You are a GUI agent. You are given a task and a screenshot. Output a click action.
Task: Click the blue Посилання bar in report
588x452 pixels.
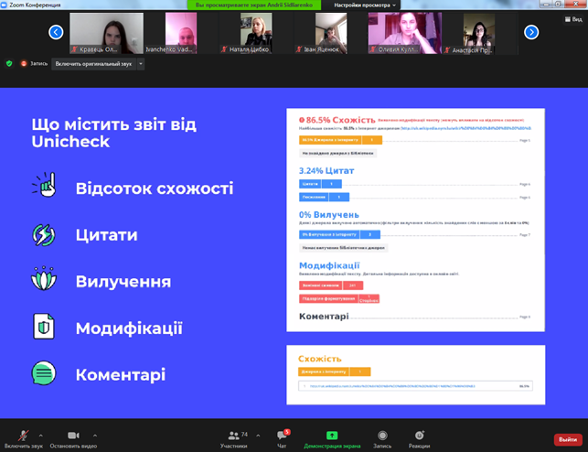coord(324,197)
